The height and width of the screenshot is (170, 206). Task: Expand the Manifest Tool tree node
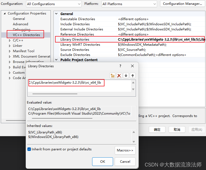(x=10, y=51)
